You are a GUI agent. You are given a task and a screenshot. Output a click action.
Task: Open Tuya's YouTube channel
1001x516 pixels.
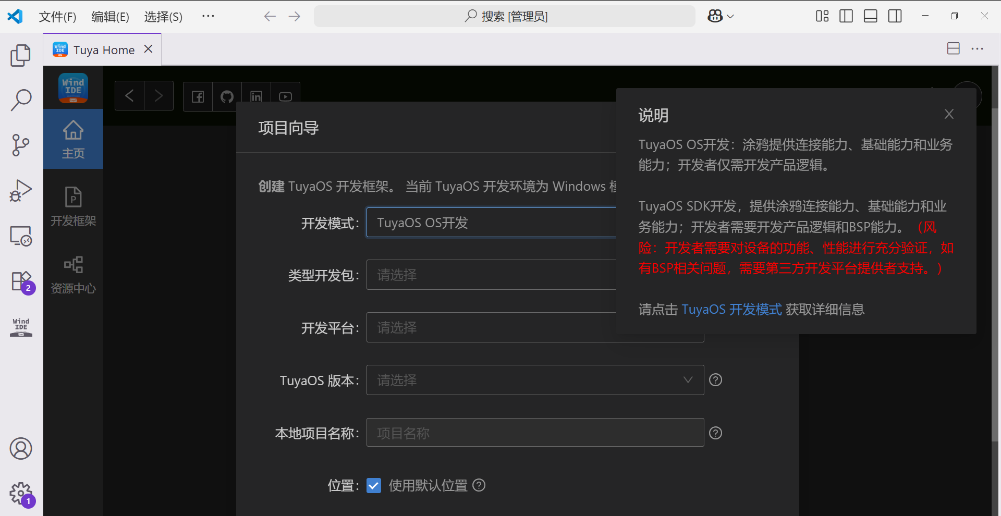tap(285, 96)
